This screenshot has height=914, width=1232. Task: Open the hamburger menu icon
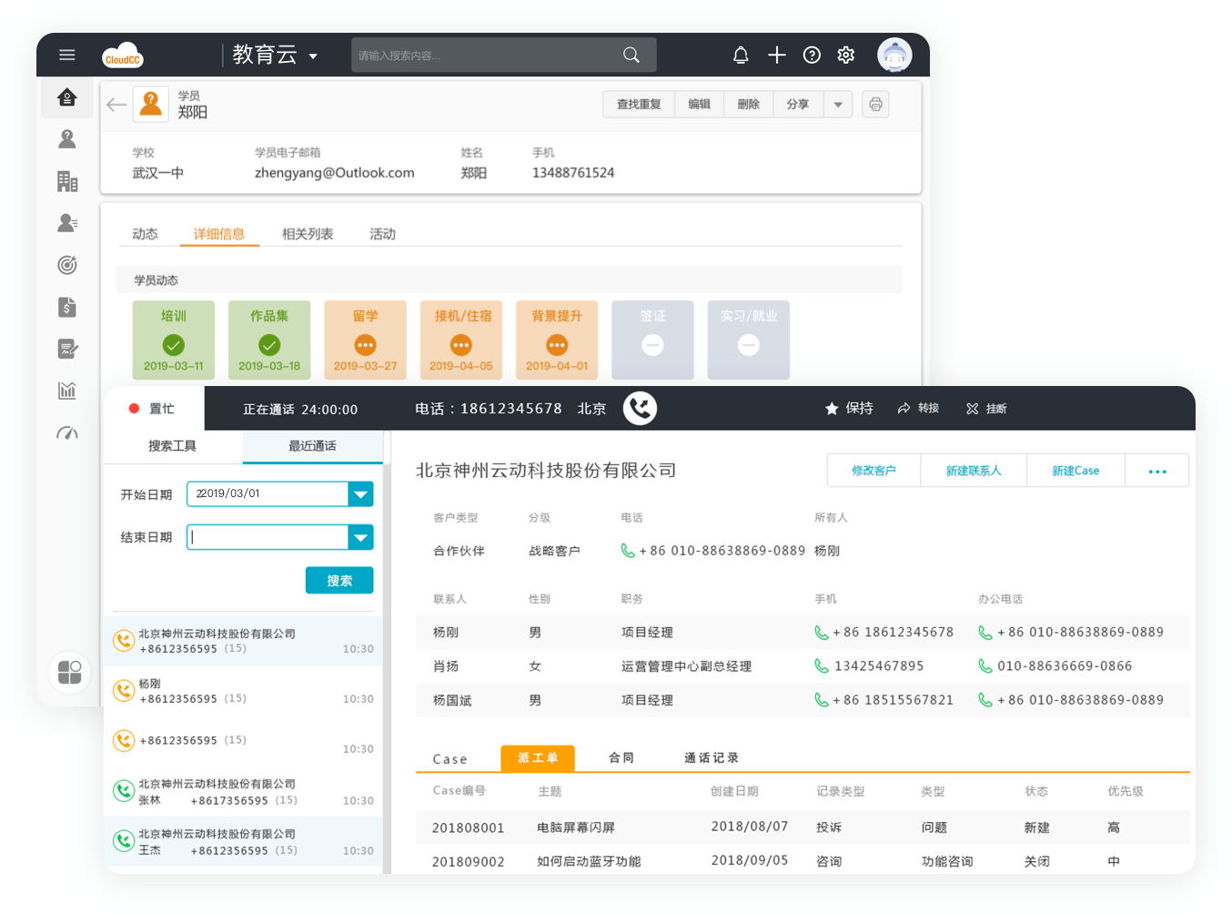(x=66, y=55)
